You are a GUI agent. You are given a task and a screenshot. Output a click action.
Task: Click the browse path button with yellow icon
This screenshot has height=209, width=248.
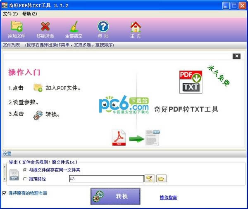coord(150,178)
